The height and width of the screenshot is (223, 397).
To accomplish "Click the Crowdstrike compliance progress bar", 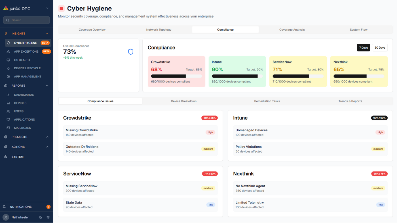I will pos(176,76).
